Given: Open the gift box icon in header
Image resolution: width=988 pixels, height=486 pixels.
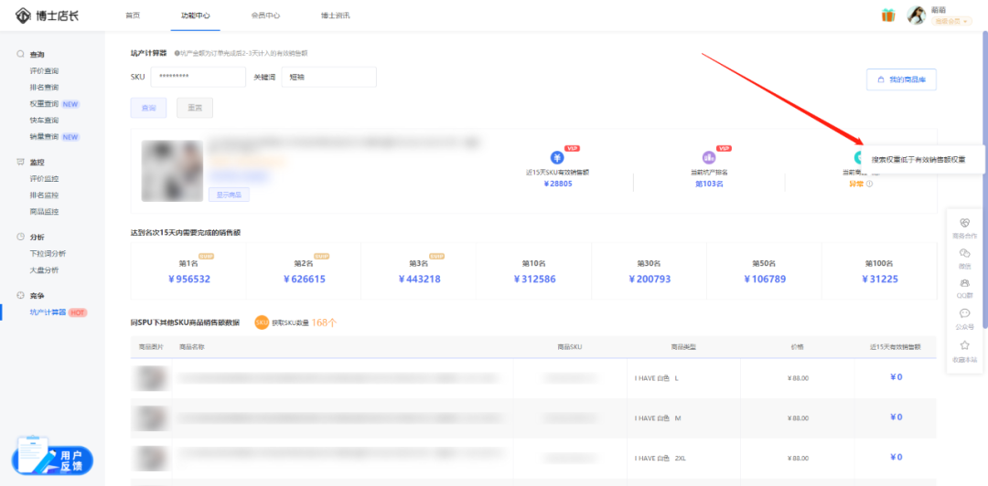Looking at the screenshot, I should [x=887, y=16].
